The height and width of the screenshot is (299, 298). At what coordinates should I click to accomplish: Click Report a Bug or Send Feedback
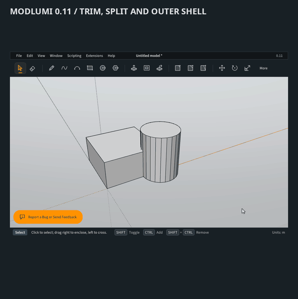(48, 217)
